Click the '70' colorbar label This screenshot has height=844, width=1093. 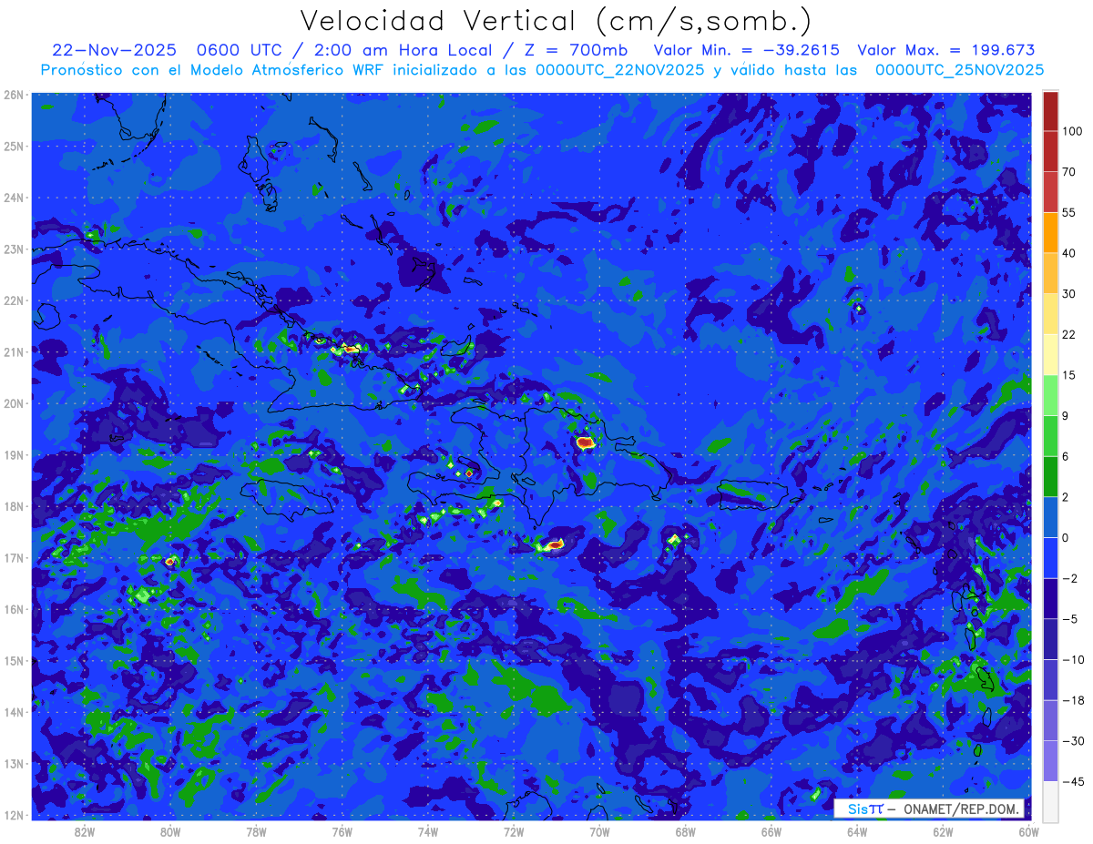tap(1069, 171)
